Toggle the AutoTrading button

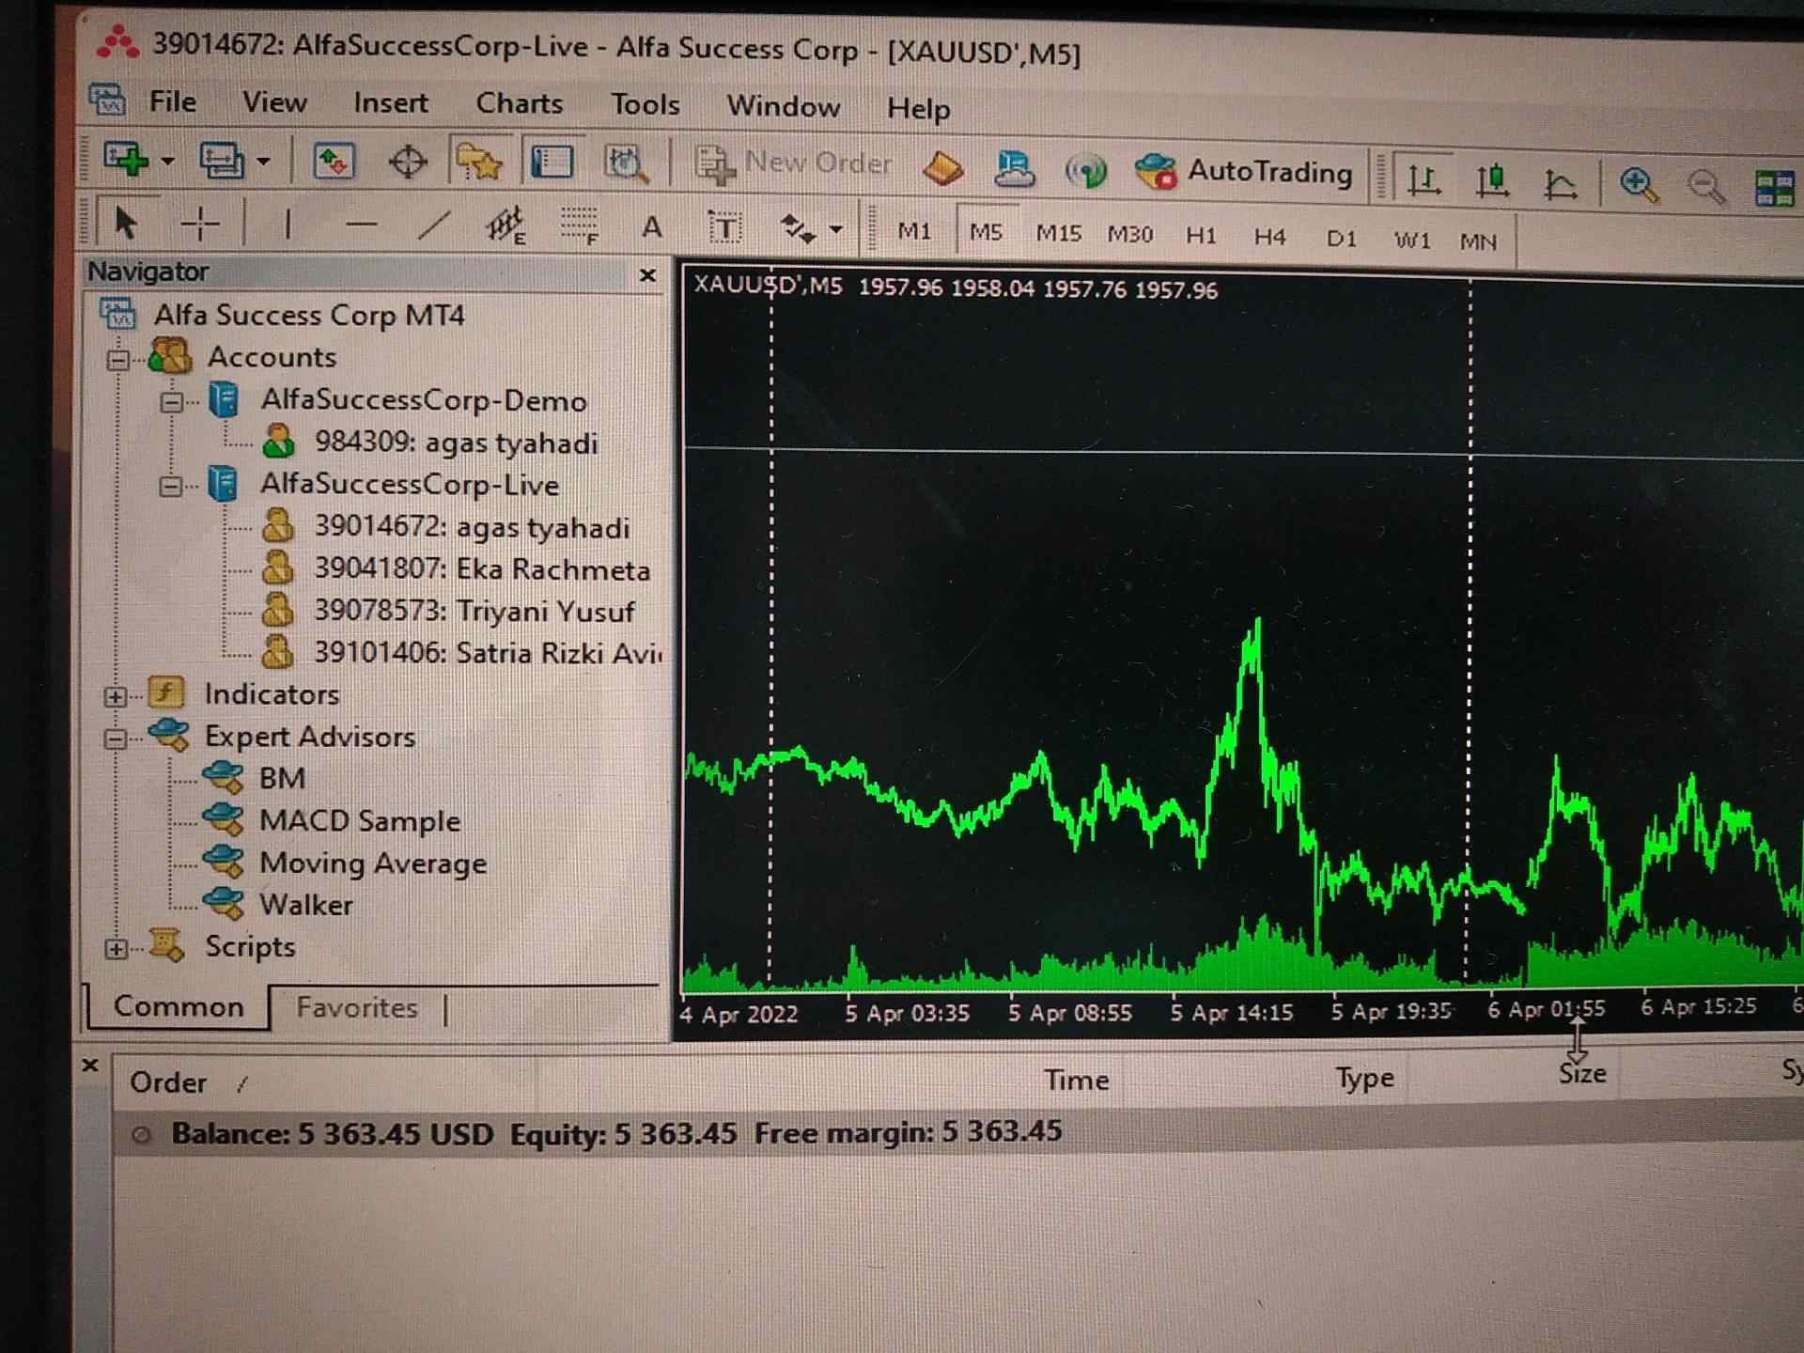[x=1244, y=172]
